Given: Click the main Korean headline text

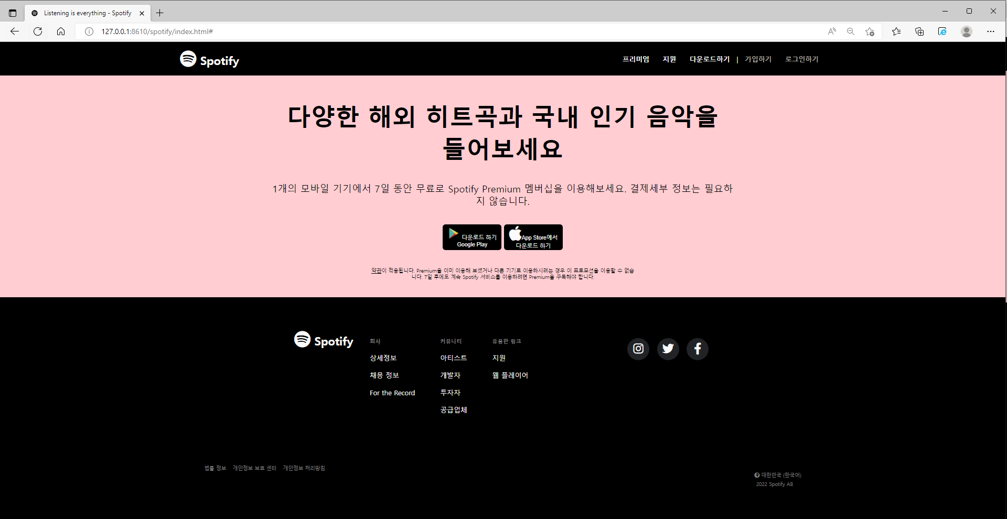Looking at the screenshot, I should point(502,132).
